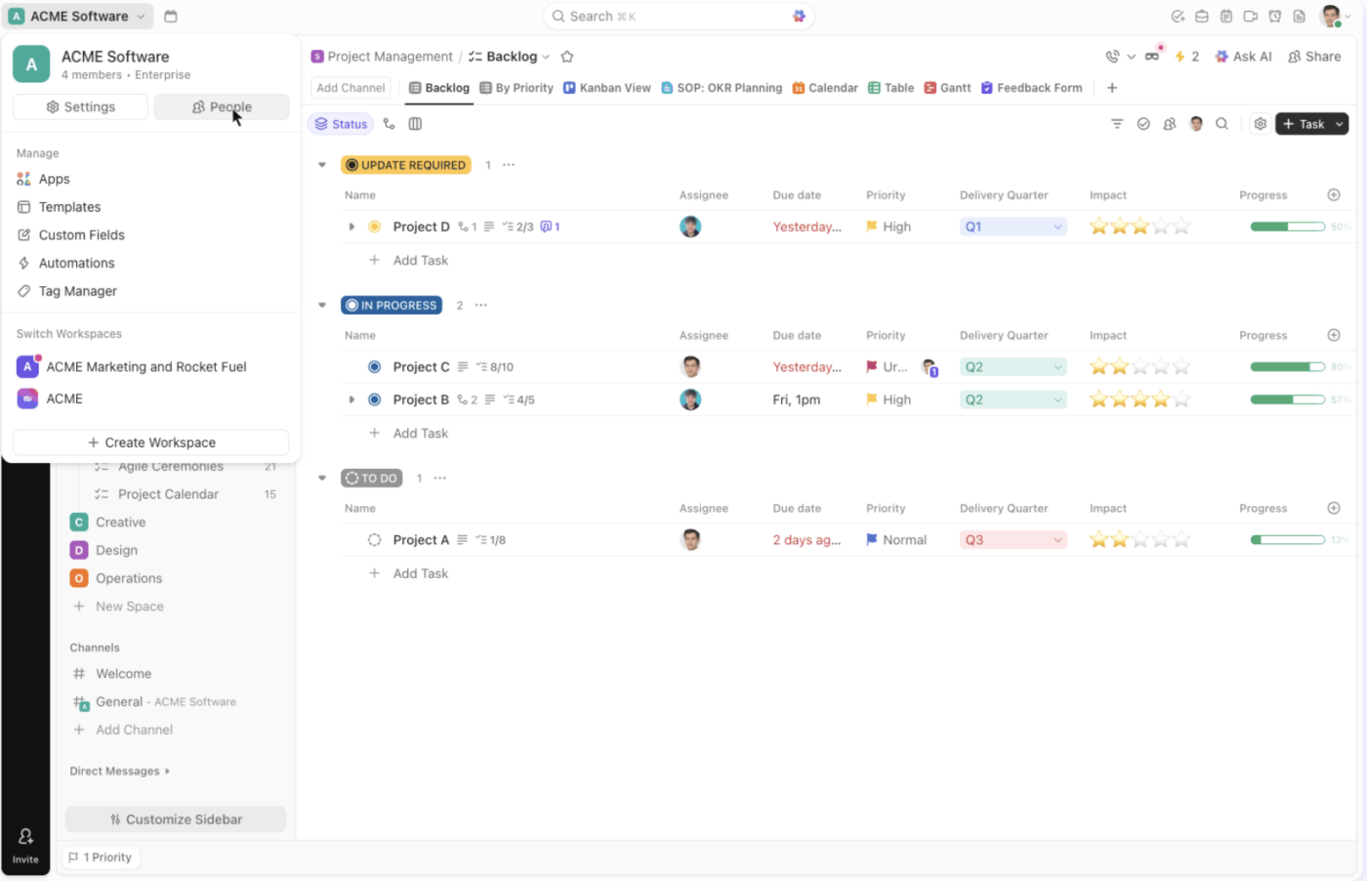Toggle closed tasks checkmark in toolbar
The width and height of the screenshot is (1367, 881).
tap(1143, 124)
